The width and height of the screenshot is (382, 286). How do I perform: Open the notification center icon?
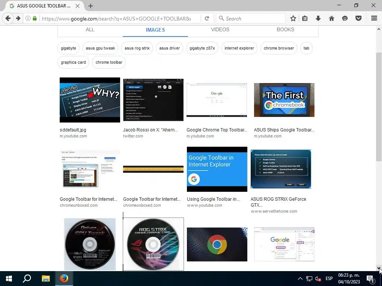tap(370, 279)
